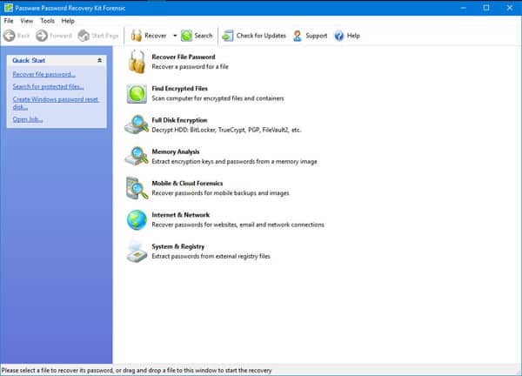Screen dimensions: 522x376
Task: Select the 'Recover File Password' heading
Action: (x=184, y=57)
